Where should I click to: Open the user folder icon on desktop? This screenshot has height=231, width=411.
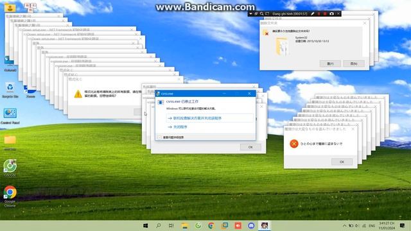click(x=10, y=8)
